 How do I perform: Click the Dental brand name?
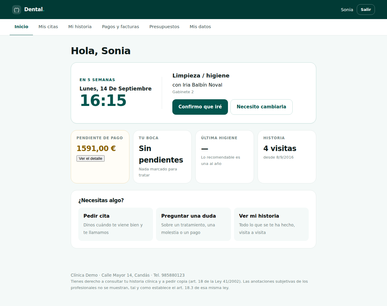[x=34, y=9]
